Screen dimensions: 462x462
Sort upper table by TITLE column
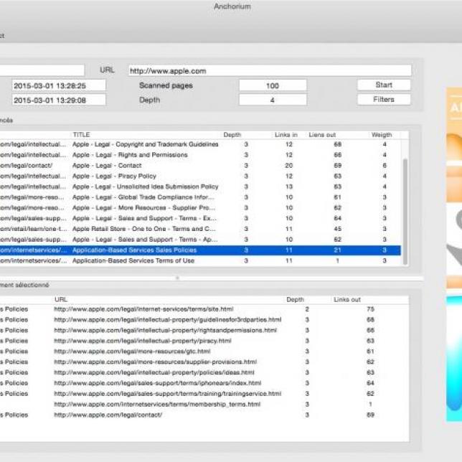click(x=143, y=135)
